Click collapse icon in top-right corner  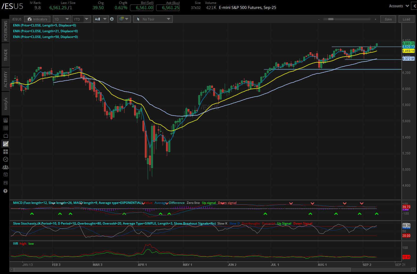[414, 6]
